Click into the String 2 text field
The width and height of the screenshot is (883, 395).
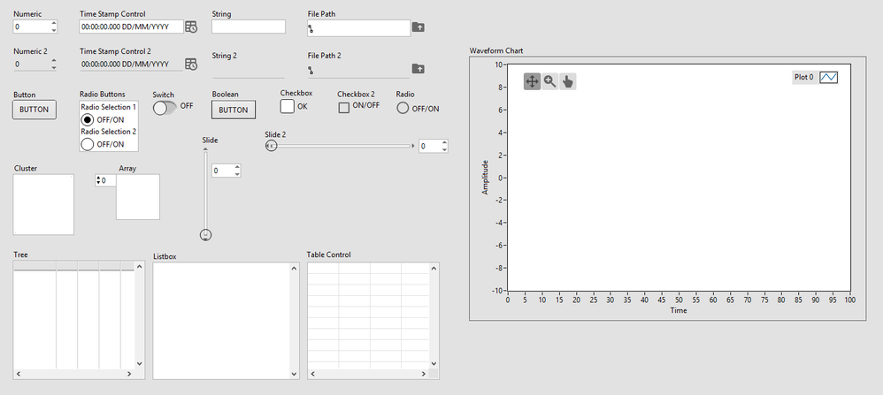(x=249, y=70)
